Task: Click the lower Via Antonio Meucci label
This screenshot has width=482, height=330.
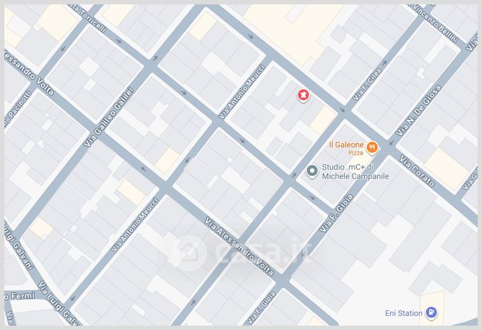Action: (x=134, y=225)
